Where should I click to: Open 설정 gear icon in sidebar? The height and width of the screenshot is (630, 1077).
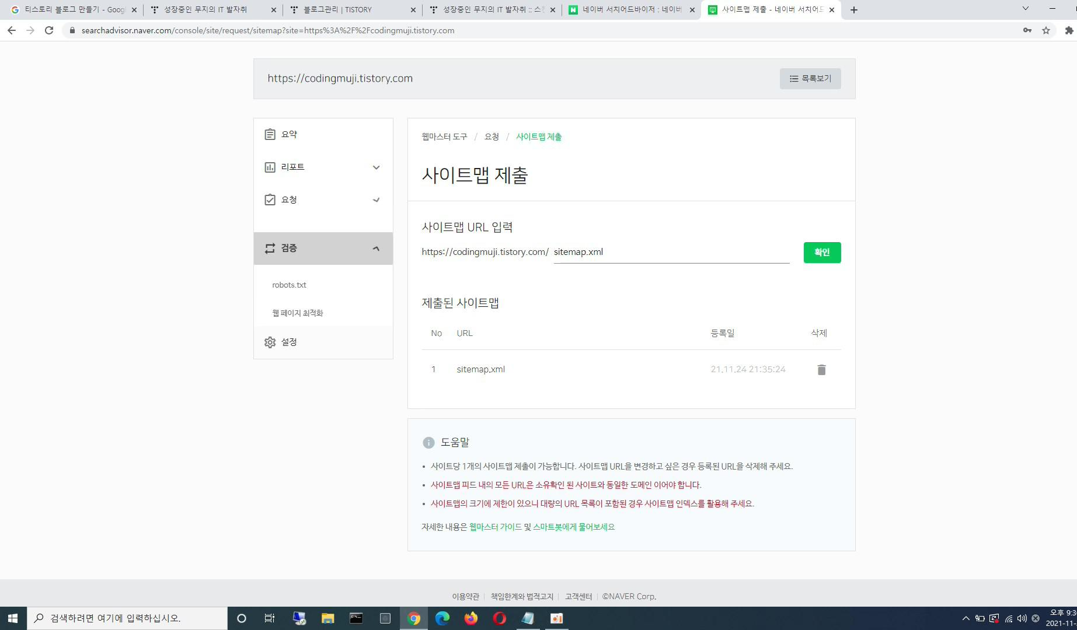270,342
